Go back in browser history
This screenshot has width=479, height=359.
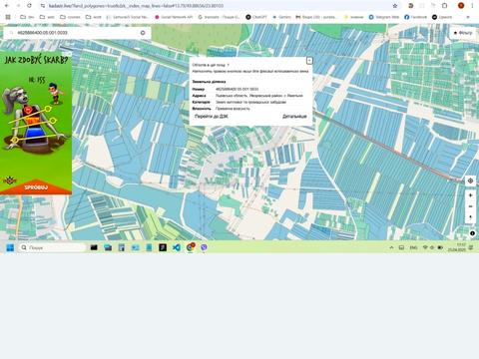tap(7, 6)
